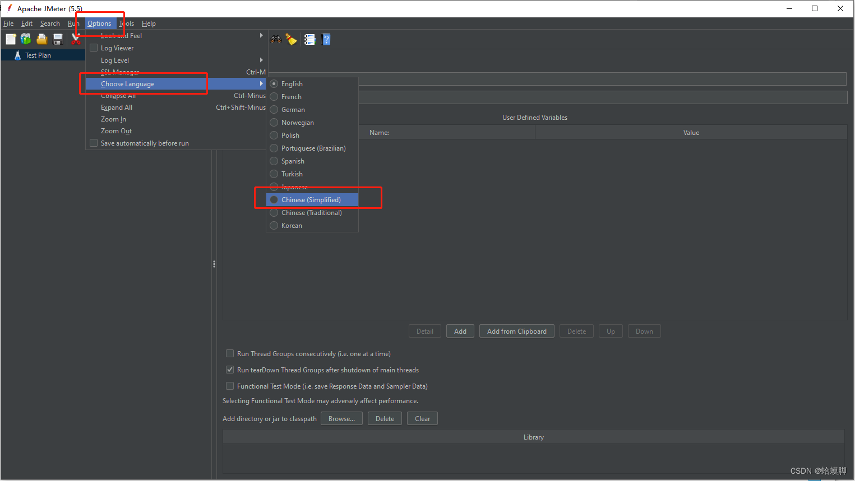Click the Save floppy disk icon
This screenshot has height=481, width=855.
click(57, 39)
